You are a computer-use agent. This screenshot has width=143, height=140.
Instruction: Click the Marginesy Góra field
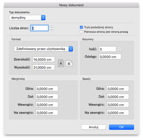47,88
